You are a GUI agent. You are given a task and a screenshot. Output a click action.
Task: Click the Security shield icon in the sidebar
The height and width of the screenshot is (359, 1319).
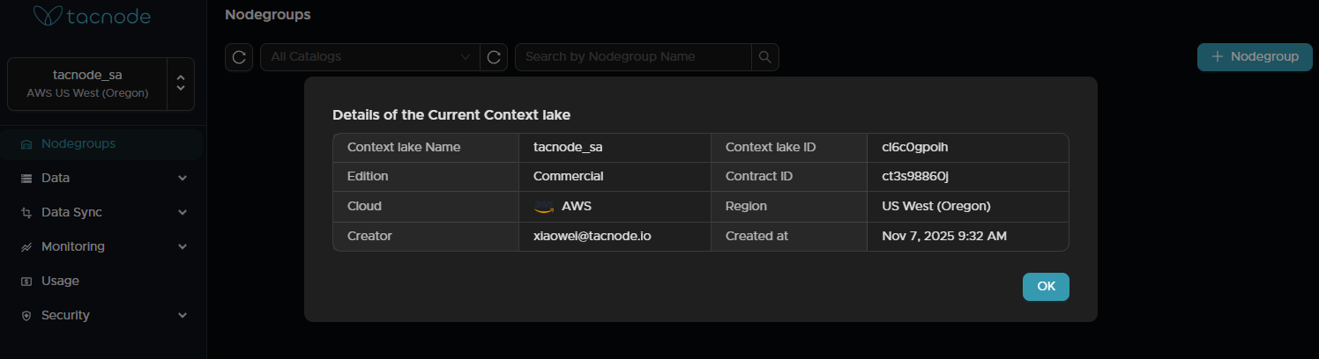tap(26, 315)
